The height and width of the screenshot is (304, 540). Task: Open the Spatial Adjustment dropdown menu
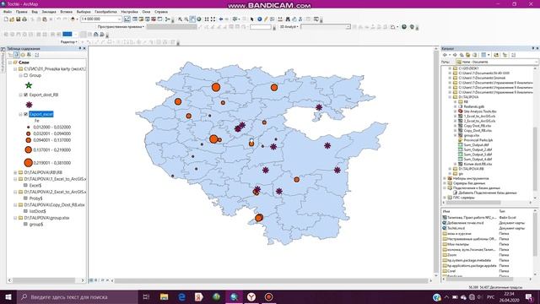[x=121, y=26]
